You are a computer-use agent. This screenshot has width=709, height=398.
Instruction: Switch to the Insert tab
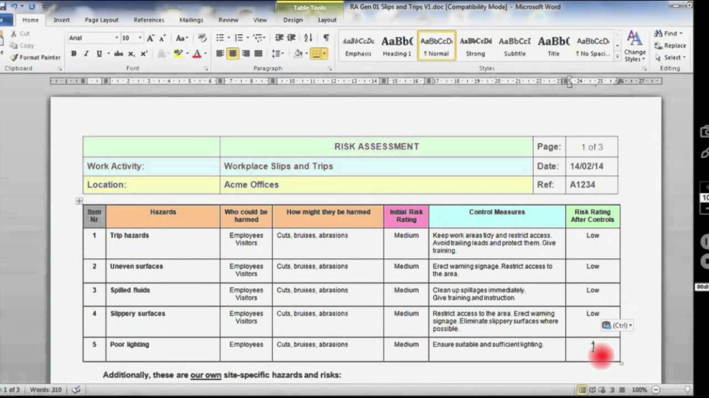tap(61, 20)
